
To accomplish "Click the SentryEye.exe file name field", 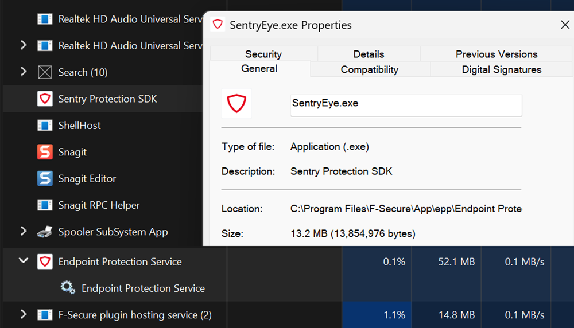I will point(406,106).
